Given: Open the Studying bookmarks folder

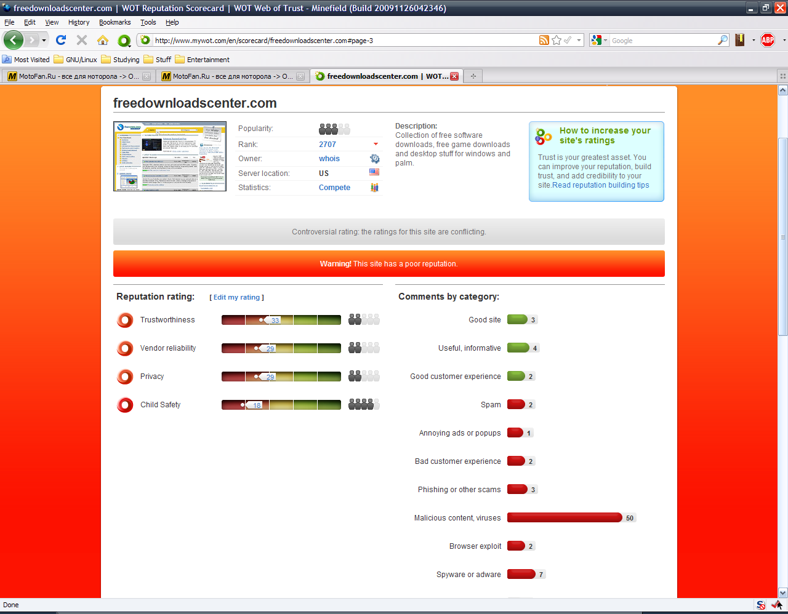Looking at the screenshot, I should [120, 60].
